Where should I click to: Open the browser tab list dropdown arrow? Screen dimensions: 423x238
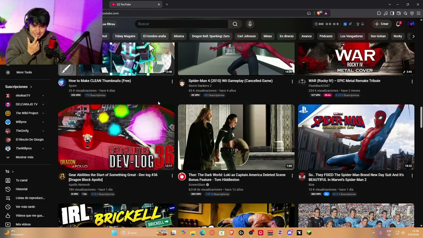tap(390, 4)
